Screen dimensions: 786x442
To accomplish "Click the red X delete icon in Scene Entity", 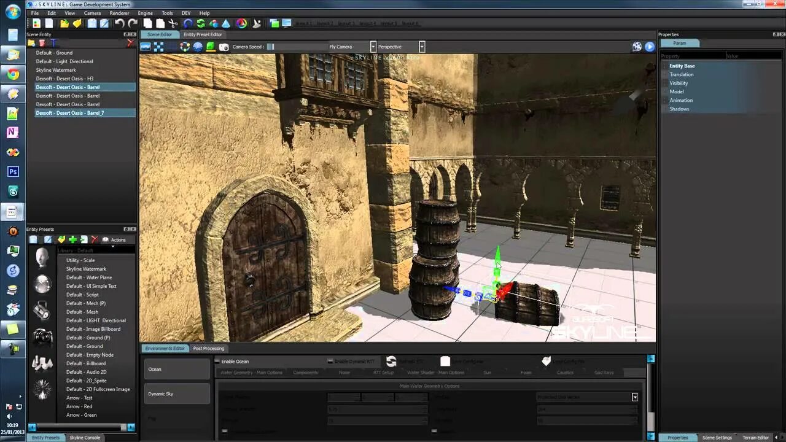I will click(x=130, y=43).
